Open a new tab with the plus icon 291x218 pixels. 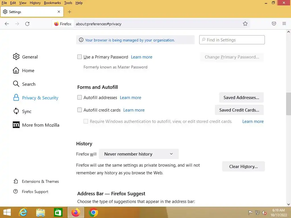pyautogui.click(x=69, y=12)
